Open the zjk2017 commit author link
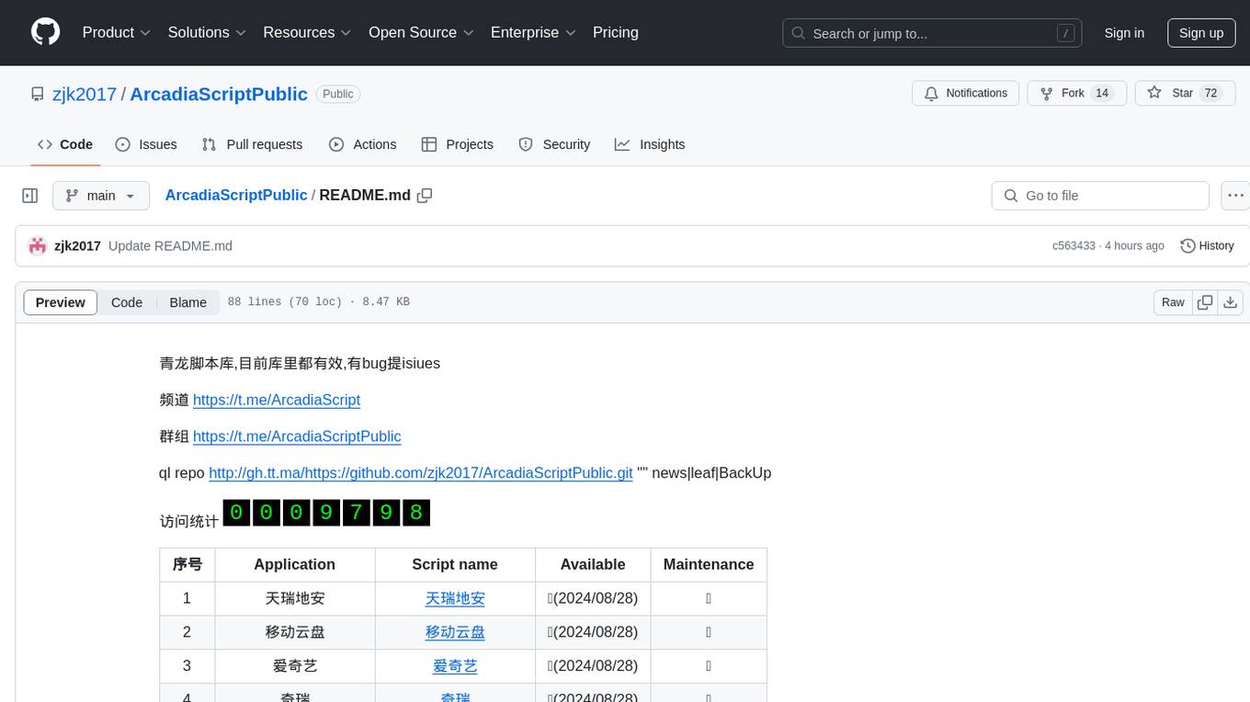Viewport: 1250px width, 702px height. tap(77, 246)
